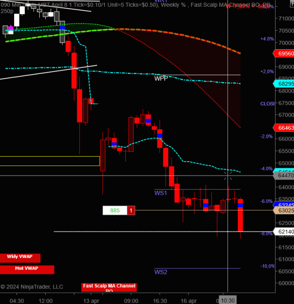The image size is (294, 304).
Task: Click the -2.0% weekly percent label
Action: [266, 137]
